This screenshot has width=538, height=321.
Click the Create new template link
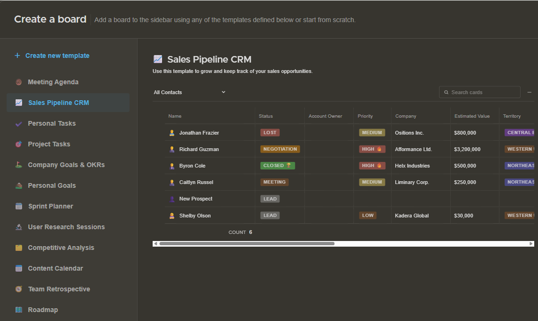point(52,56)
